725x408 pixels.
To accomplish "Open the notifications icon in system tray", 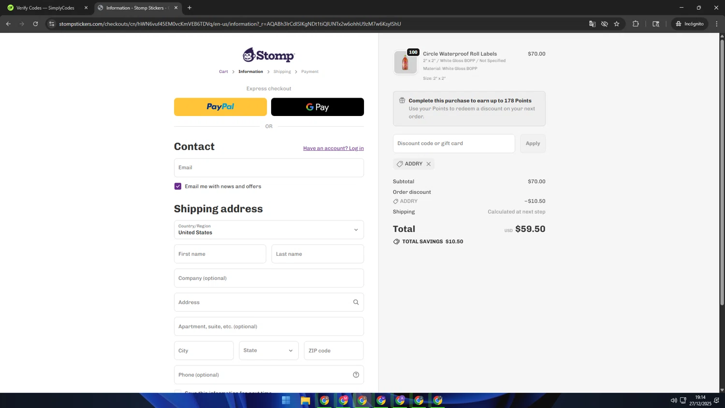I will (x=717, y=400).
